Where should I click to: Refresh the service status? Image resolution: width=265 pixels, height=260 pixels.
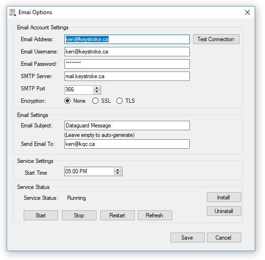pos(155,215)
